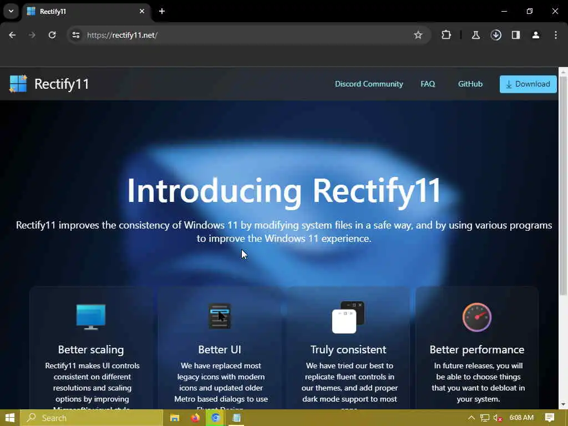Click the page vertical scrollbar
Viewport: 568px width, 426px height.
pyautogui.click(x=563, y=185)
